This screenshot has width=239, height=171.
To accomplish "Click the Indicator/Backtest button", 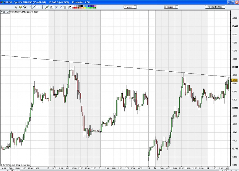I will (x=215, y=7).
